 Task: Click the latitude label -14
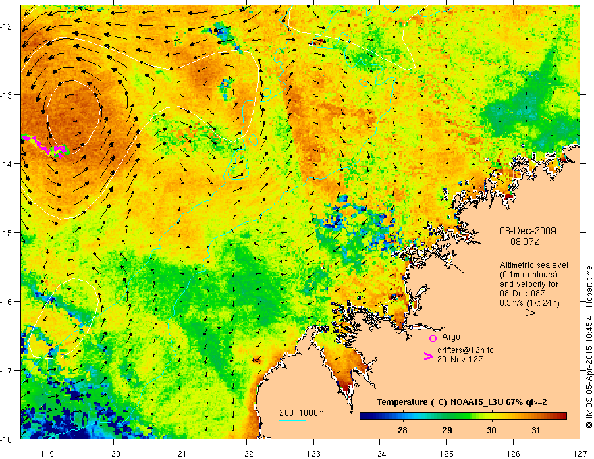[7, 164]
